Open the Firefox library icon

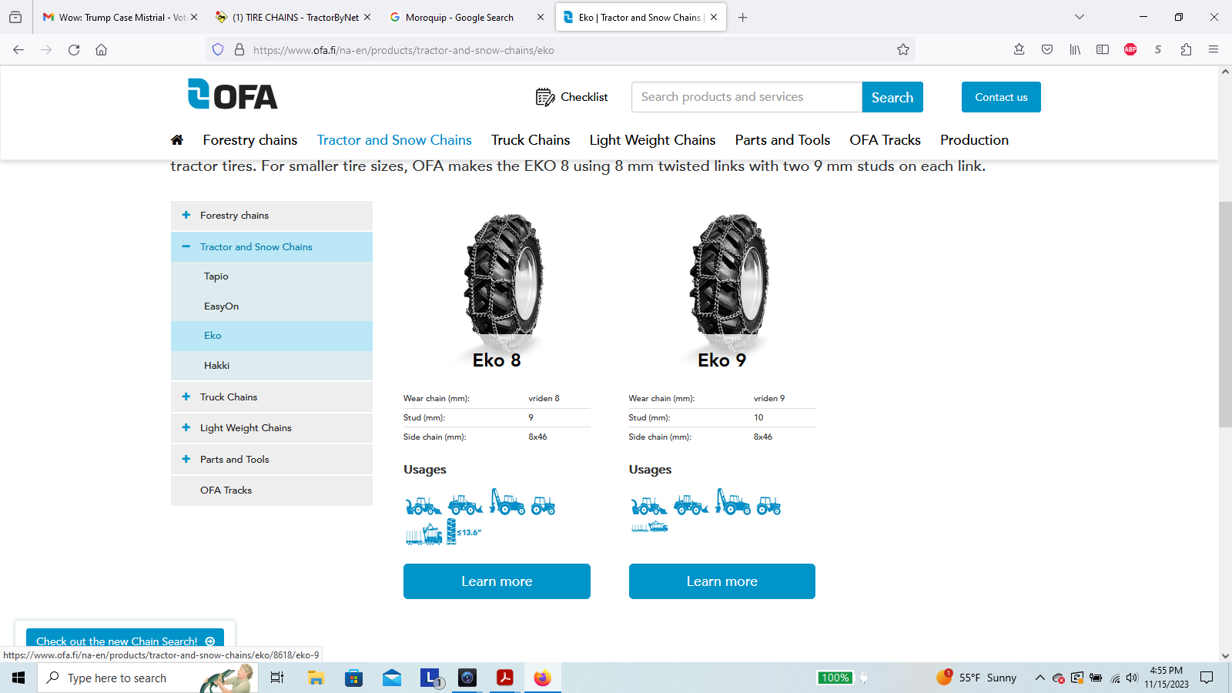(1075, 50)
